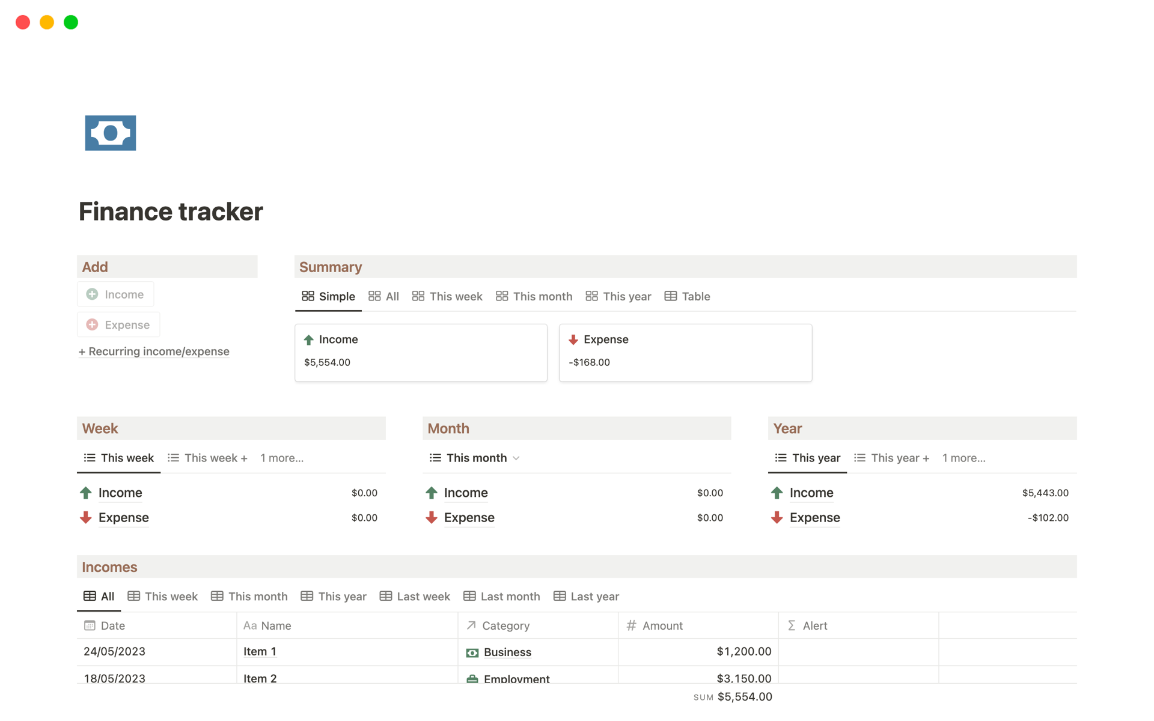This screenshot has height=721, width=1154.
Task: Select Item 1 in the Incomes table
Action: pyautogui.click(x=260, y=651)
